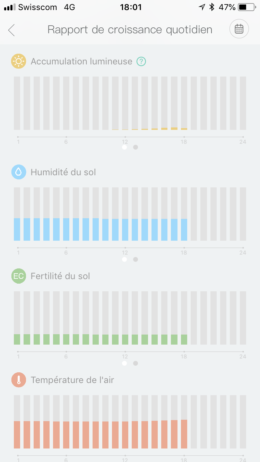Tap the "Humidité du sol" heading
Image resolution: width=260 pixels, height=462 pixels.
click(63, 172)
